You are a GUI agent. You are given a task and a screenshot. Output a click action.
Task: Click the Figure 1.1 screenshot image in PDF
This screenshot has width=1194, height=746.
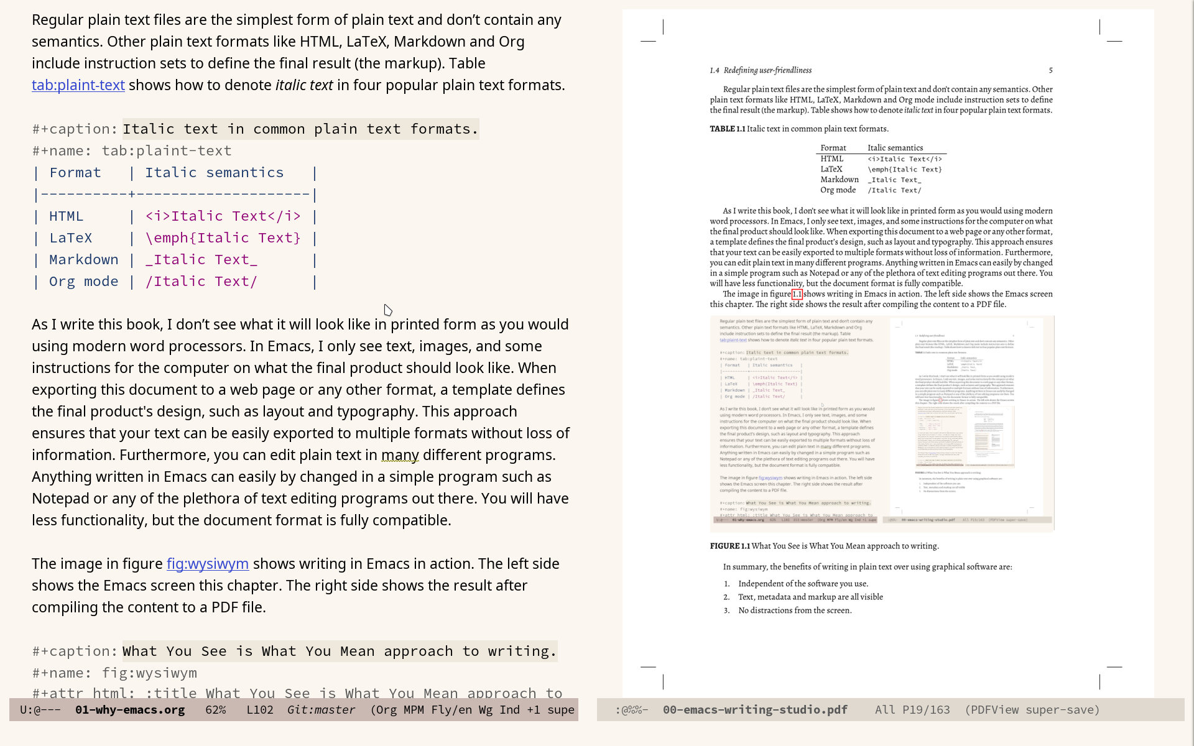tap(882, 423)
